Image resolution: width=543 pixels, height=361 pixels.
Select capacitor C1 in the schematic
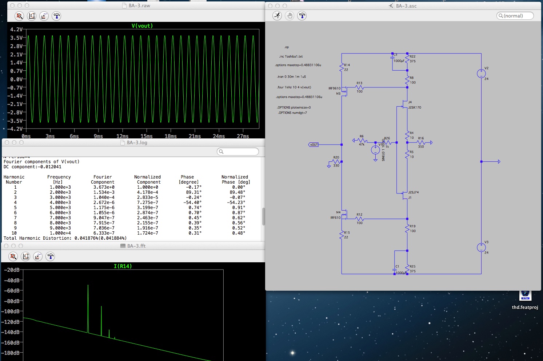pyautogui.click(x=395, y=270)
